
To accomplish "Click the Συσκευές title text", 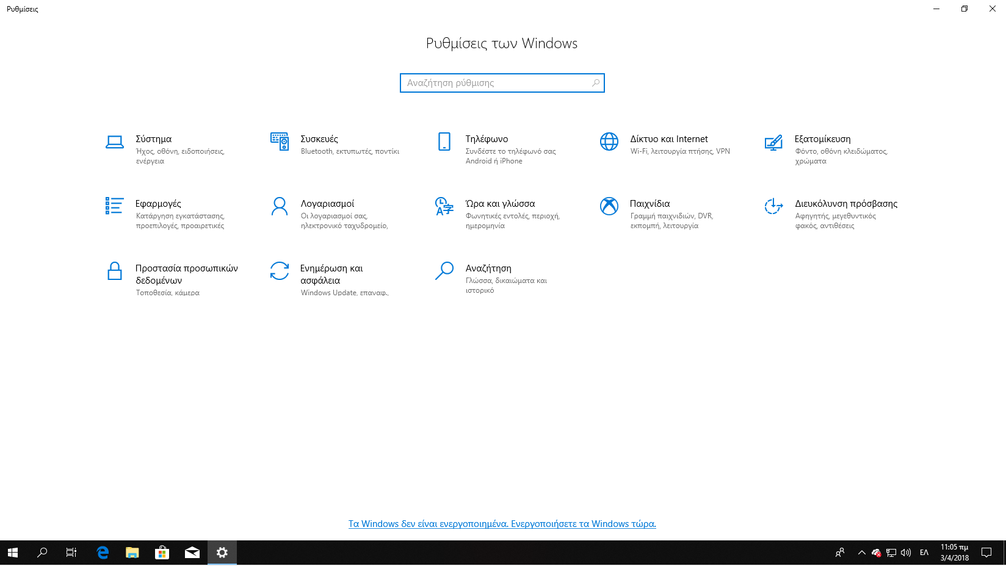I will click(x=319, y=139).
